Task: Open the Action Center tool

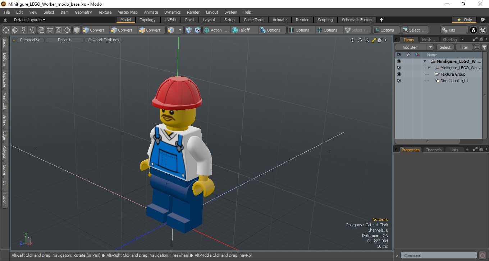Action: click(x=216, y=30)
